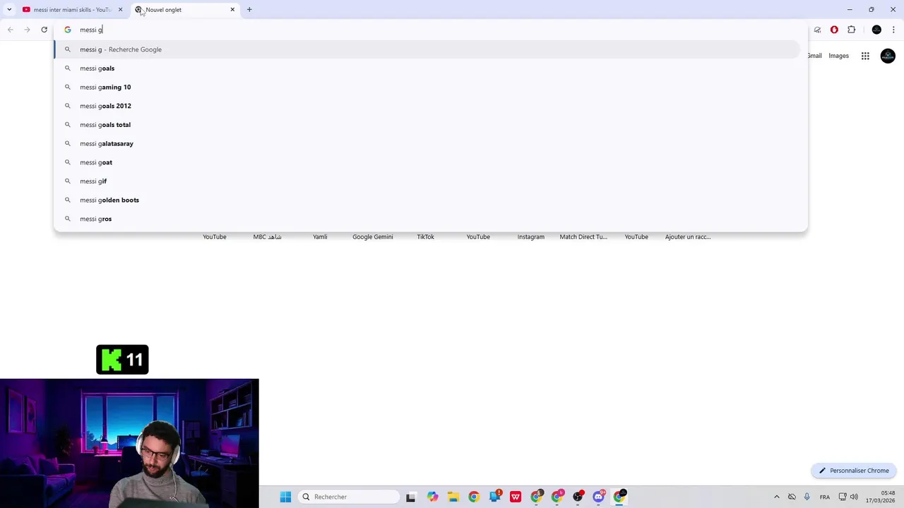Open the MBC shortcut
Image resolution: width=904 pixels, height=508 pixels.
click(267, 237)
